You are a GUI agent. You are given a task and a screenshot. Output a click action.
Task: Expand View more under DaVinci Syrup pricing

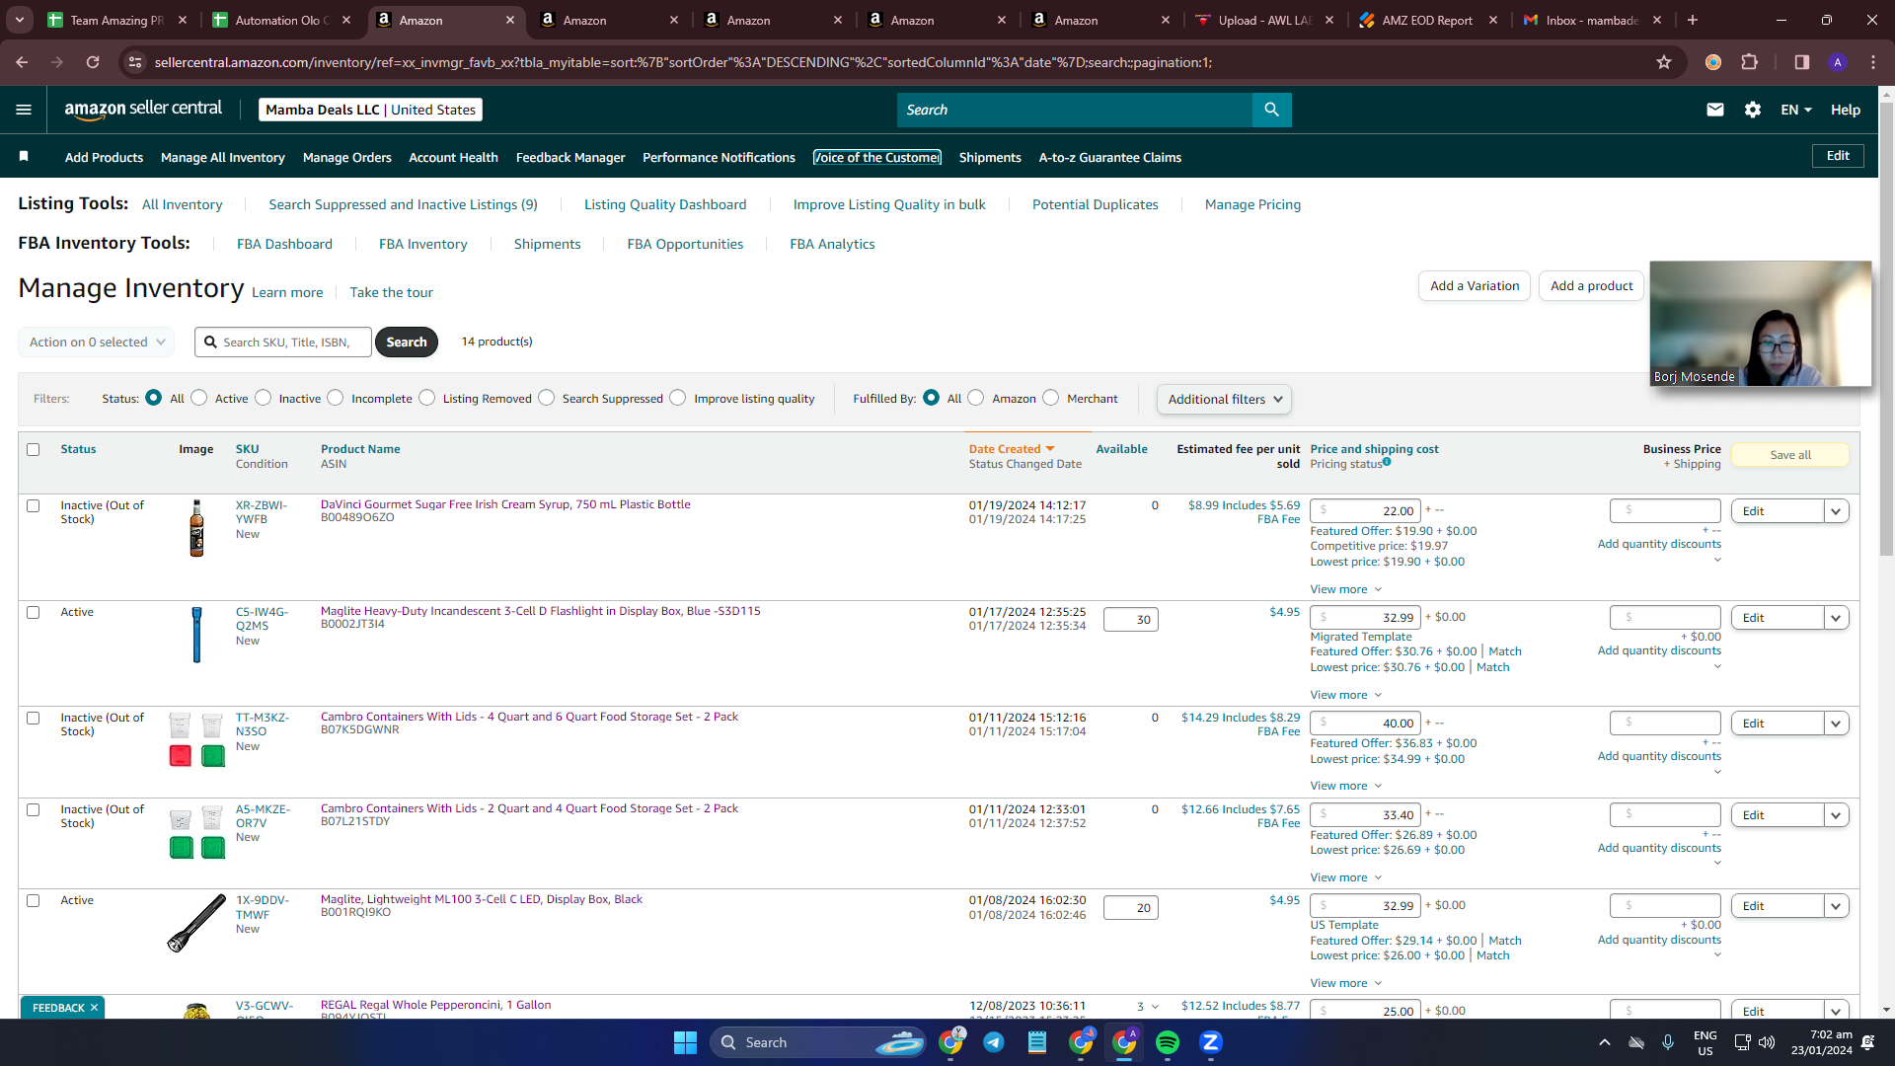point(1346,589)
